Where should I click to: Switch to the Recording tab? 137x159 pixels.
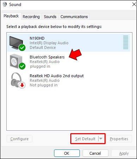pyautogui.click(x=31, y=17)
